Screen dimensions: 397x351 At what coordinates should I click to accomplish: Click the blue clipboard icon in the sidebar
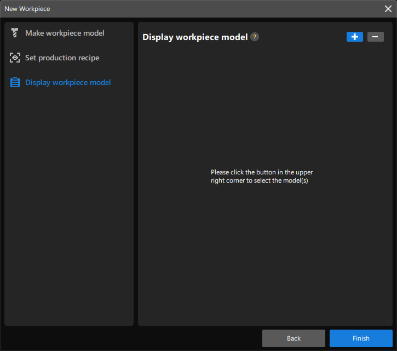(x=15, y=82)
